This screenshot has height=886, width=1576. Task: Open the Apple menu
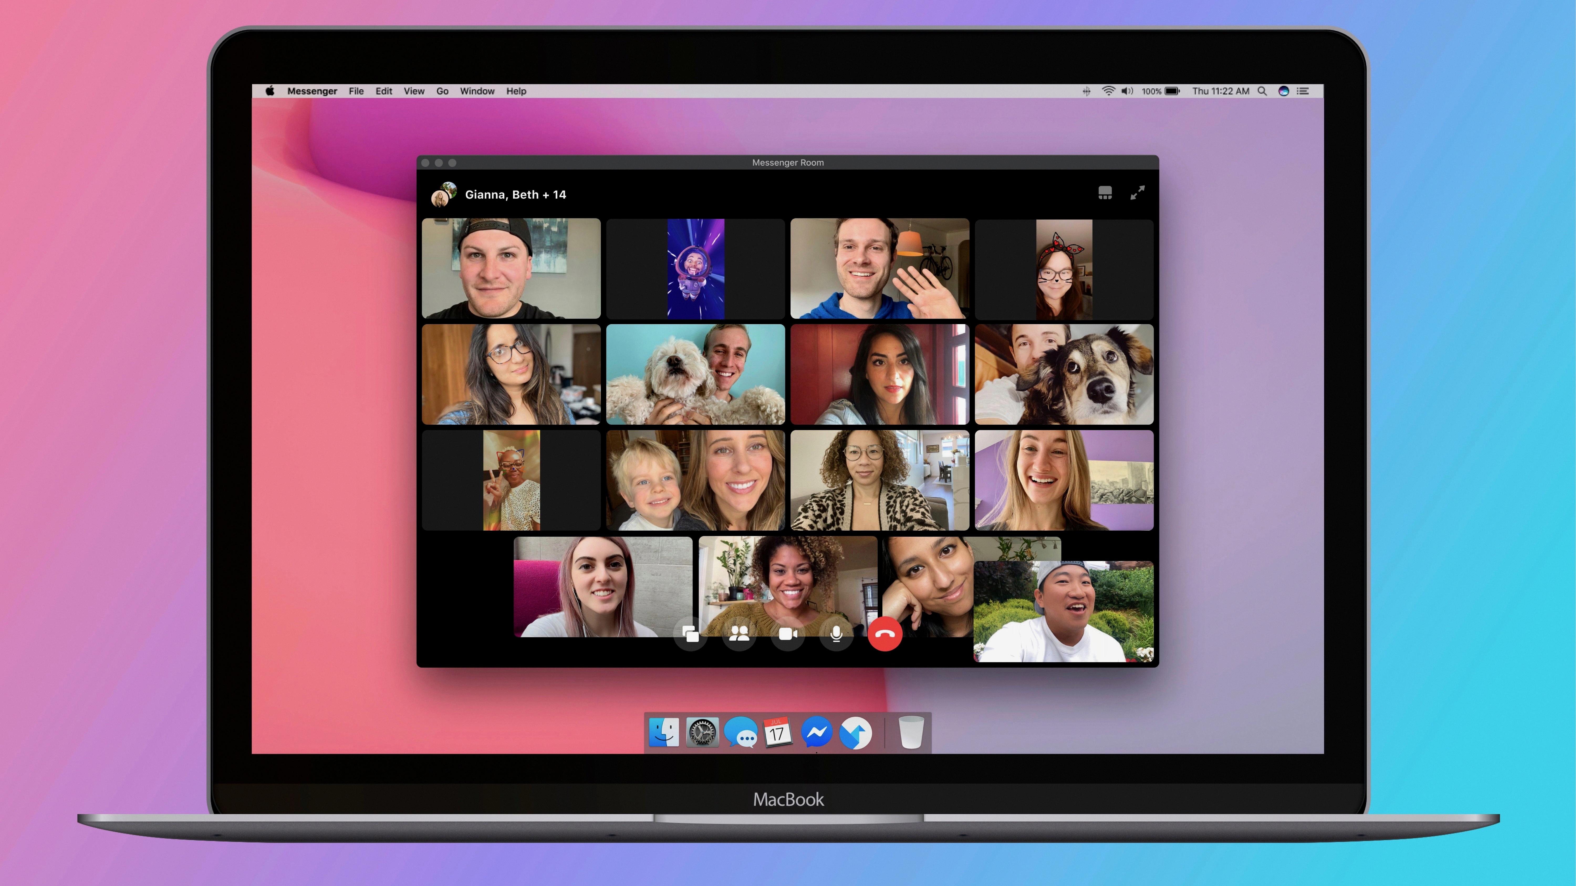(x=270, y=91)
